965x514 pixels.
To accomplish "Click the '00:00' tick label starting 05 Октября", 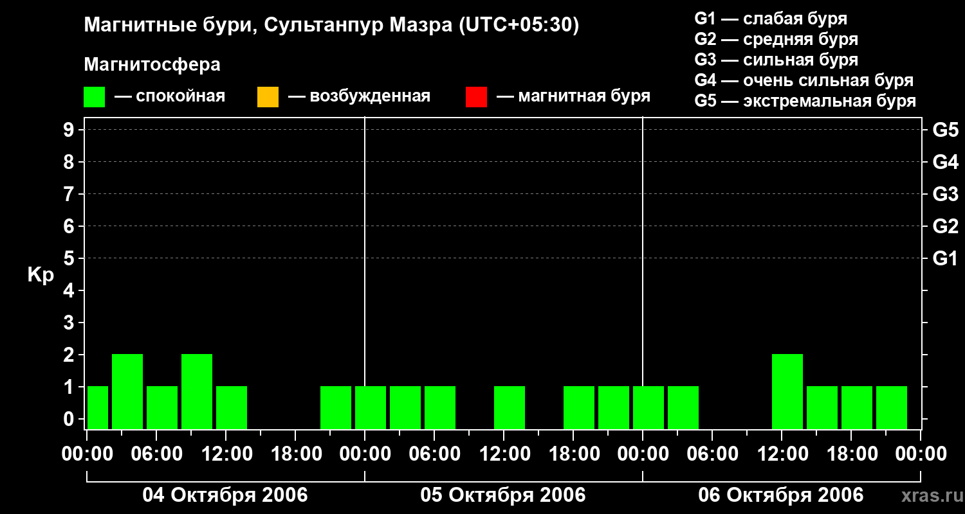I will pyautogui.click(x=365, y=454).
